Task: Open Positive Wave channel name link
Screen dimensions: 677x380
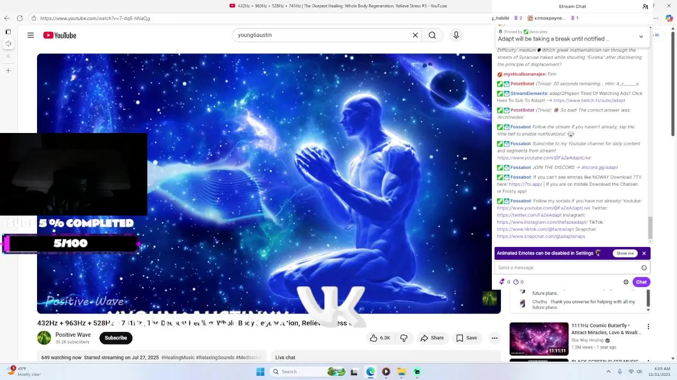Action: click(73, 335)
